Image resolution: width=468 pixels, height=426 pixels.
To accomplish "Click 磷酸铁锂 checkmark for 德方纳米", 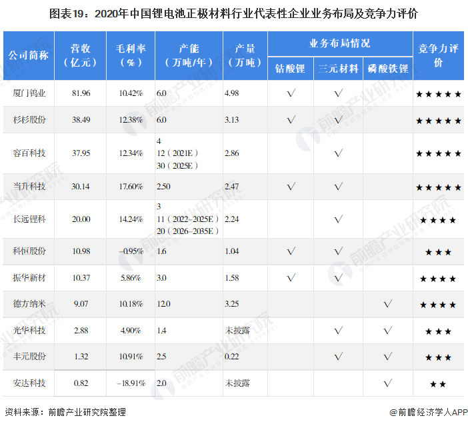I will pos(388,304).
